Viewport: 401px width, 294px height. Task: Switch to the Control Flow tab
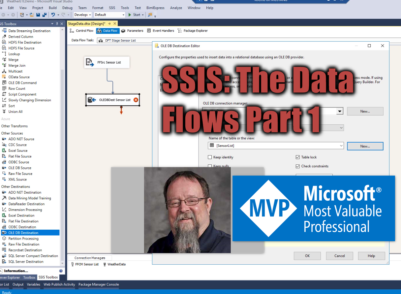(82, 31)
